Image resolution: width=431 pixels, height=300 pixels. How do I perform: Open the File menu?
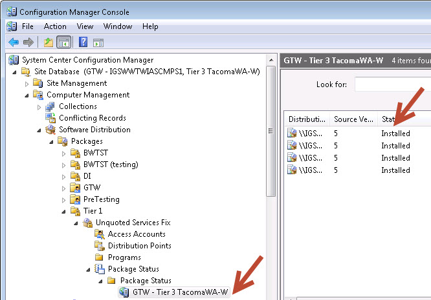(x=27, y=26)
